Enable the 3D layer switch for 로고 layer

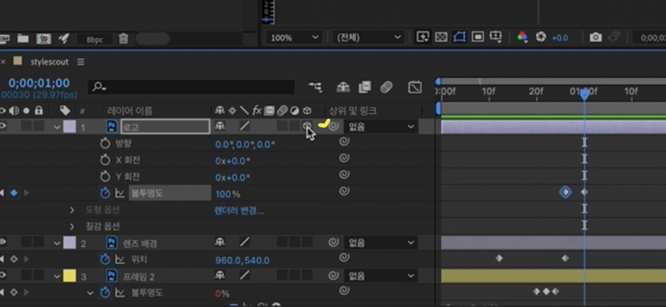pos(307,126)
